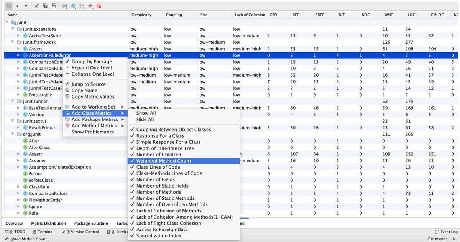Viewport: 460px width, 242px height.
Task: Expand the ResultPrinter class node
Action: (x=18, y=128)
